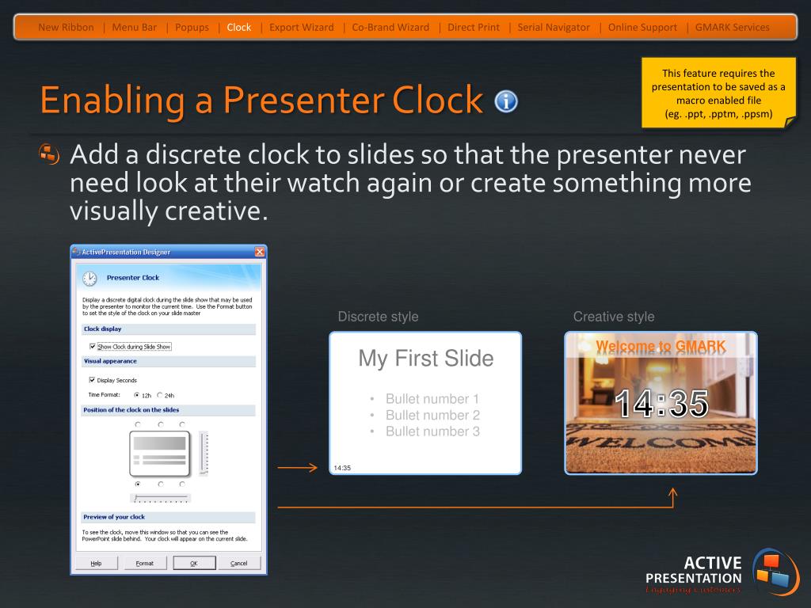Click the Discrete style label

pyautogui.click(x=378, y=317)
